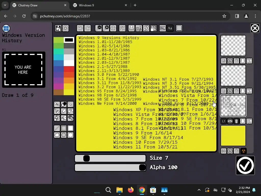
Task: Merge layer L2 down with arrow
Action: click(x=243, y=91)
